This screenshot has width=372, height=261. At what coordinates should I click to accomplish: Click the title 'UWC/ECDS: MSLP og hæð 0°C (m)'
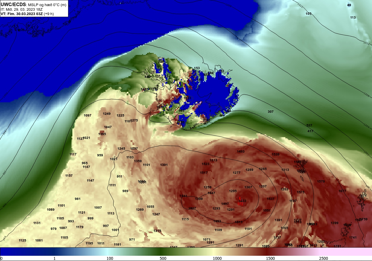click(33, 5)
